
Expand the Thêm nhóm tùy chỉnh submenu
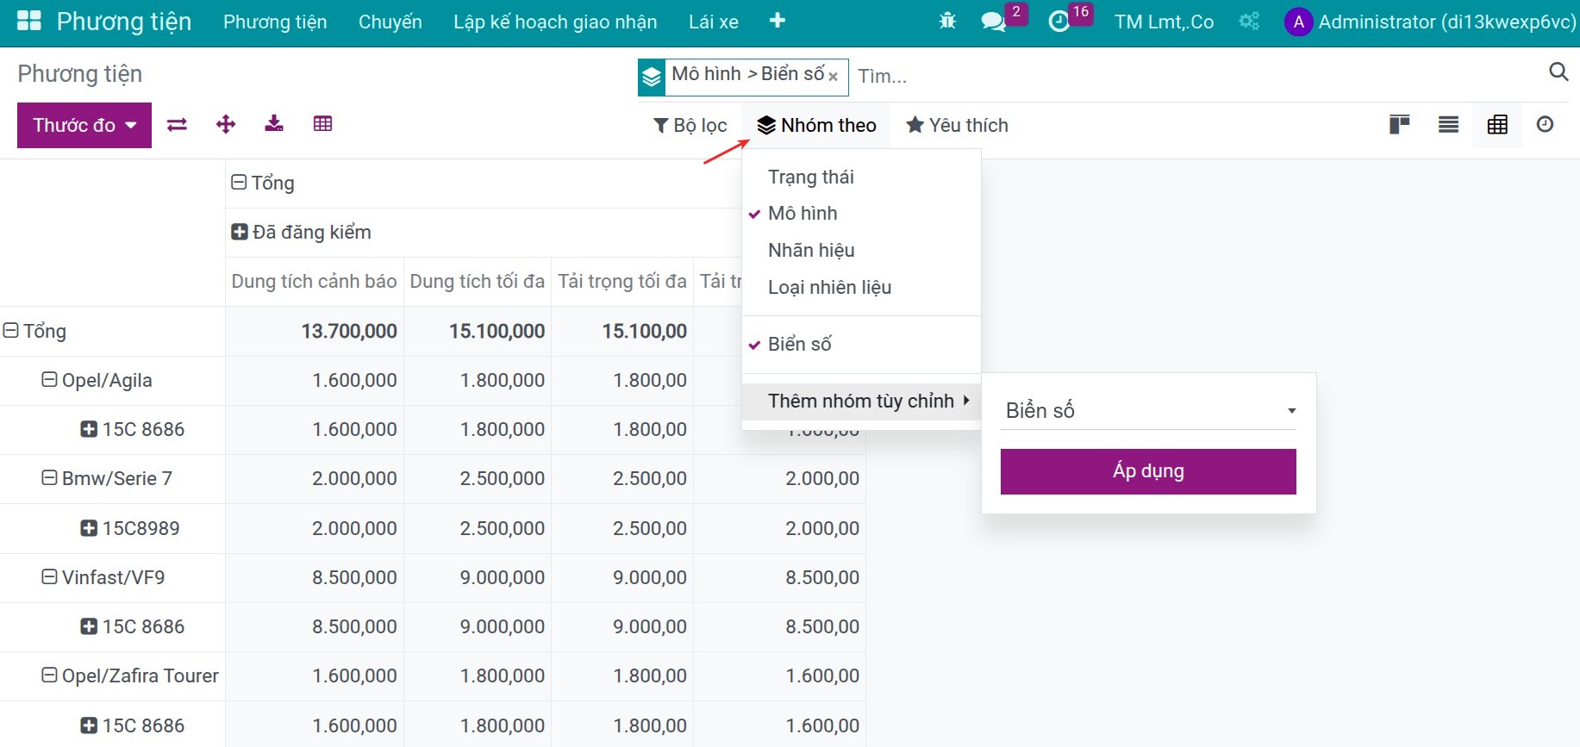pos(861,402)
